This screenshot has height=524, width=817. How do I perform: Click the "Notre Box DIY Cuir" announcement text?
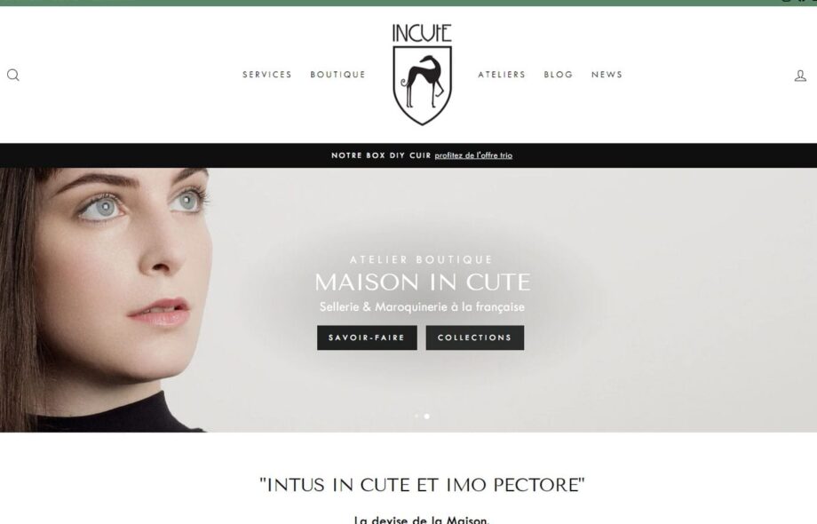[381, 155]
